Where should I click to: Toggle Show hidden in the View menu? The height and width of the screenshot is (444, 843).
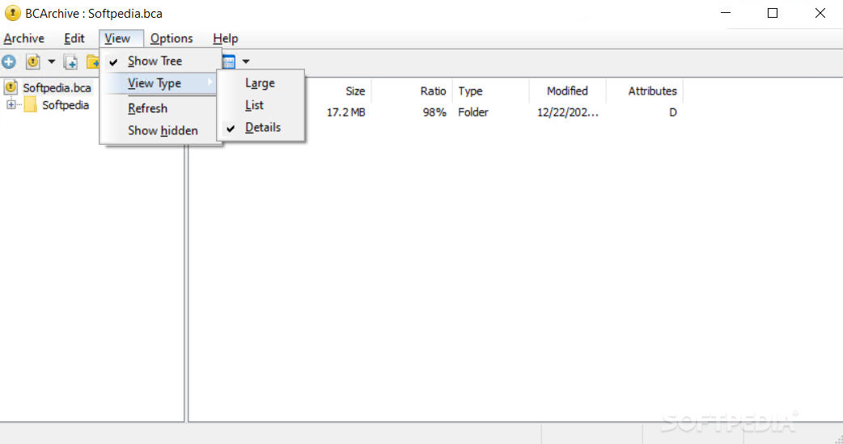tap(161, 131)
